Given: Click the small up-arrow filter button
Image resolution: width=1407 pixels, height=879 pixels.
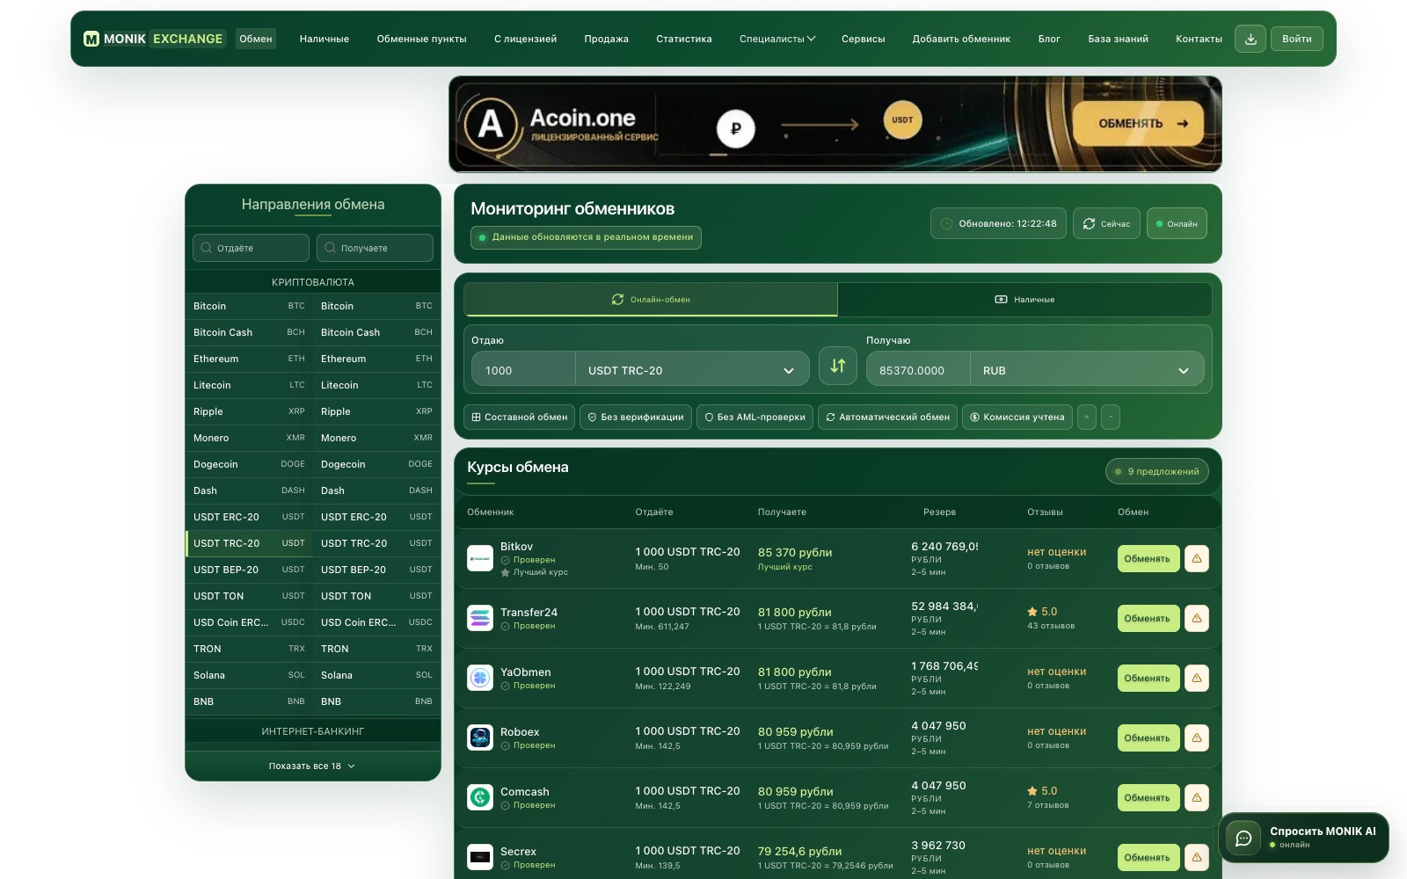Looking at the screenshot, I should pyautogui.click(x=1087, y=417).
